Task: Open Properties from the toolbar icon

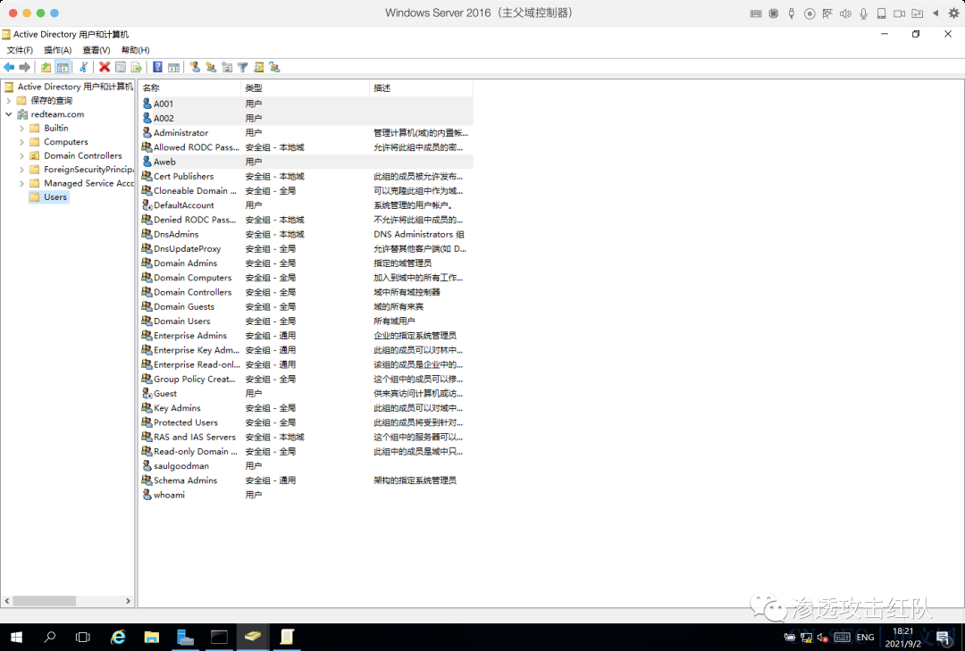Action: pos(121,67)
